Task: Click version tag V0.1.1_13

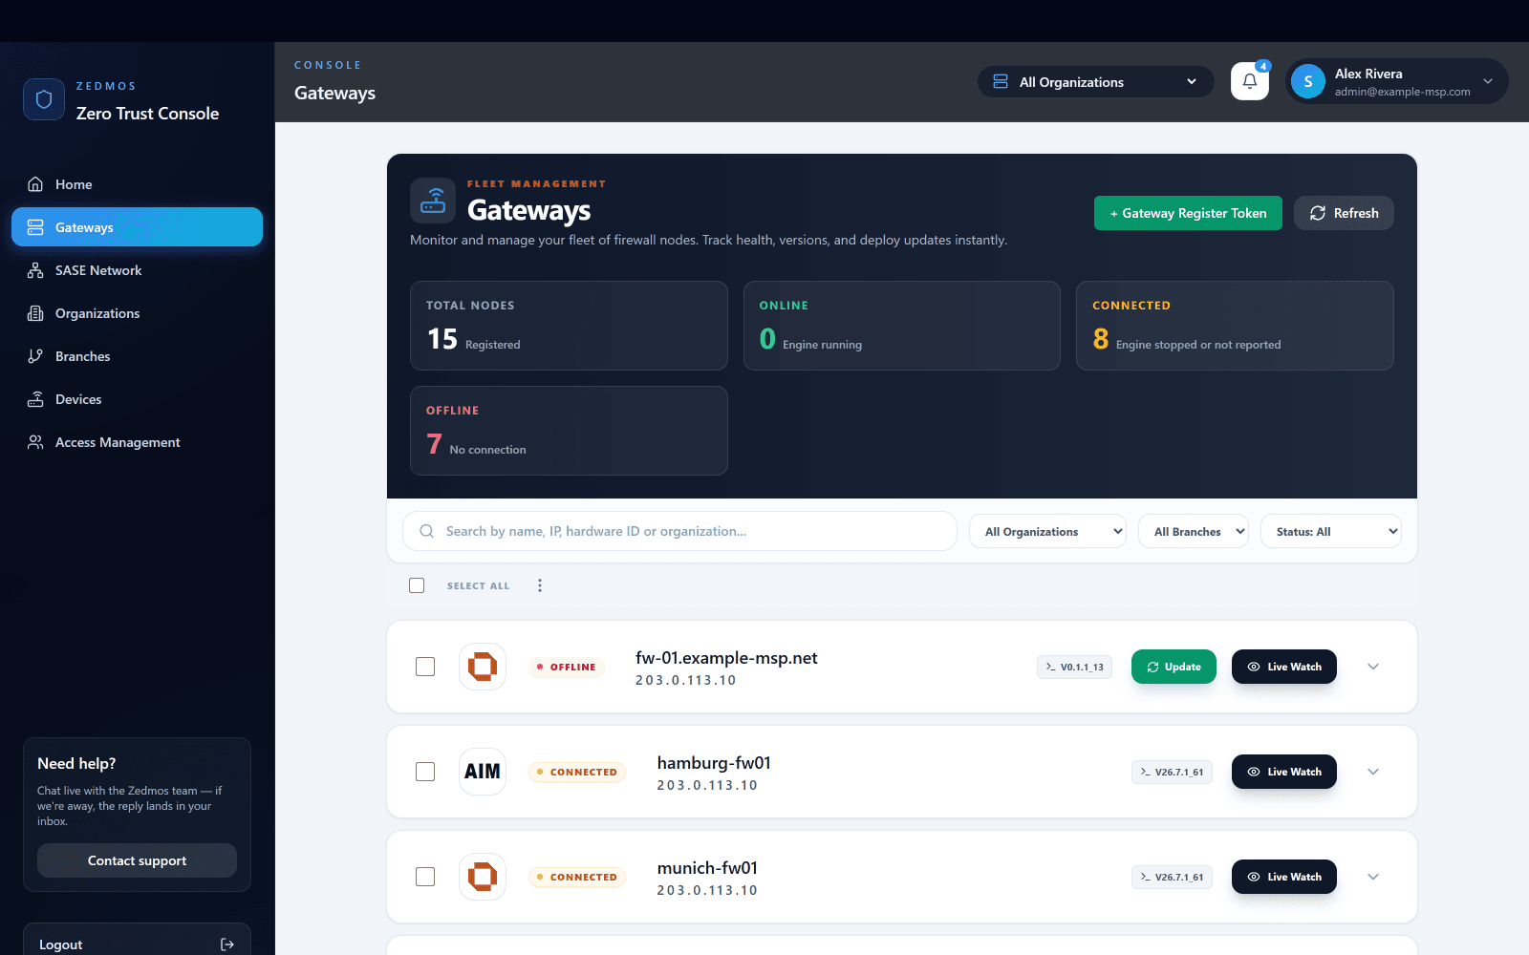Action: (x=1074, y=667)
